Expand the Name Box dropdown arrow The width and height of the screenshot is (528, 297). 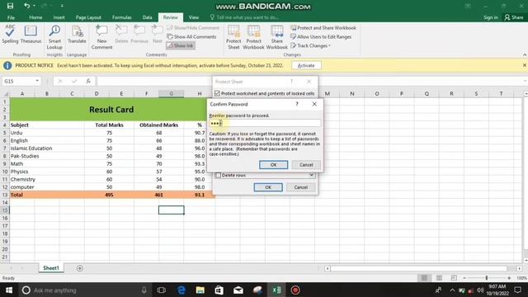click(37, 81)
